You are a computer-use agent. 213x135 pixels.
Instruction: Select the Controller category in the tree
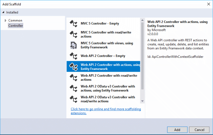point(16,25)
